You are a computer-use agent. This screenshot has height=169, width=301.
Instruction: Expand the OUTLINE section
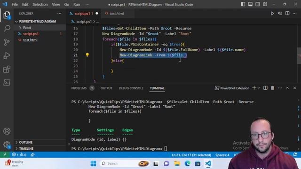(x=25, y=142)
